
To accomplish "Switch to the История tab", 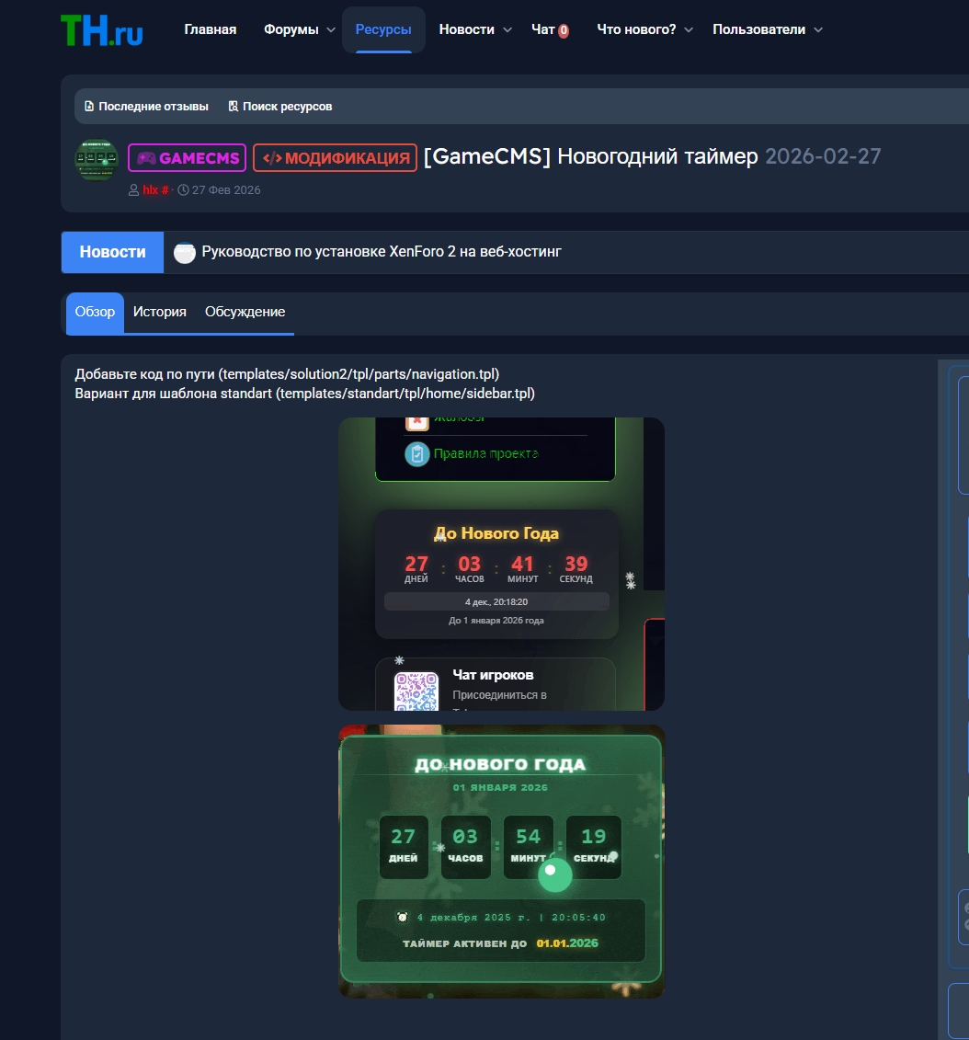I will [x=159, y=312].
